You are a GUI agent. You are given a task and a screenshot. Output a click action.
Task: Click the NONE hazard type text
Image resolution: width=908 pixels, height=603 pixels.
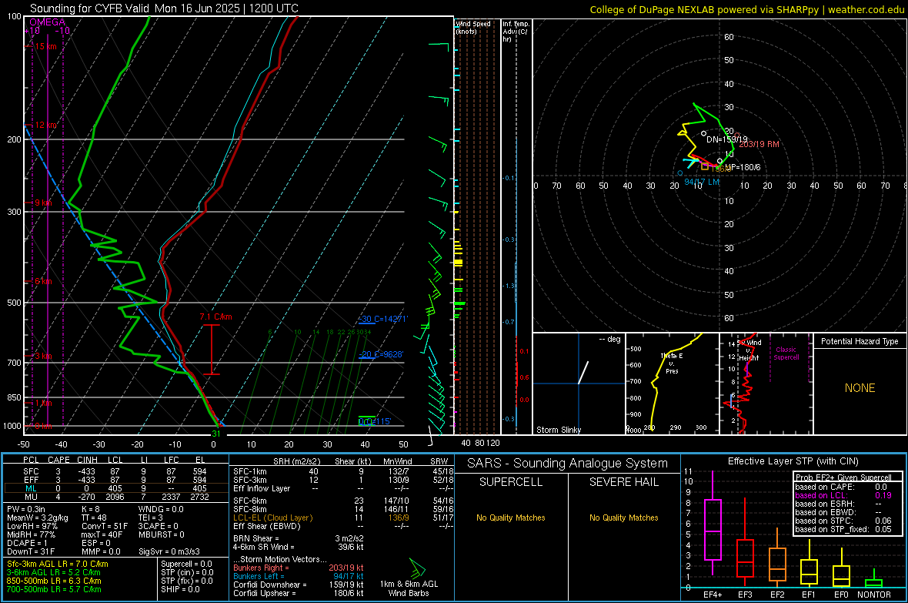point(860,388)
